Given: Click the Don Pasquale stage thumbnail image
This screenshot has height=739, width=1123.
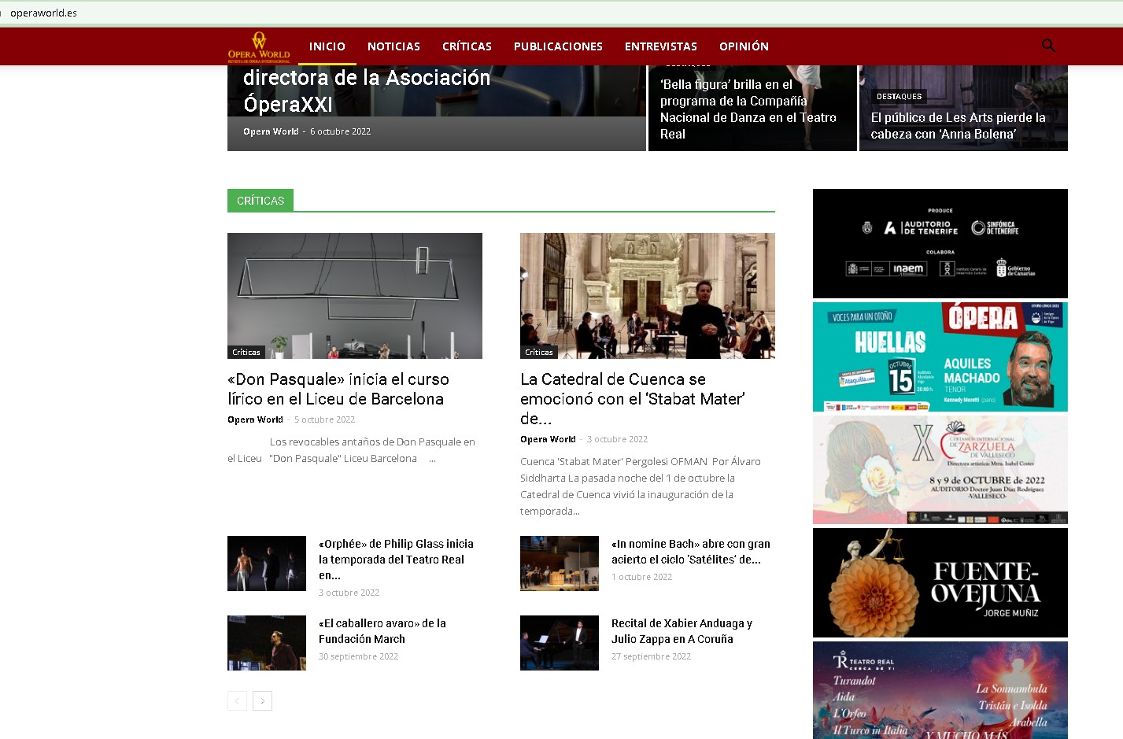Looking at the screenshot, I should (355, 296).
